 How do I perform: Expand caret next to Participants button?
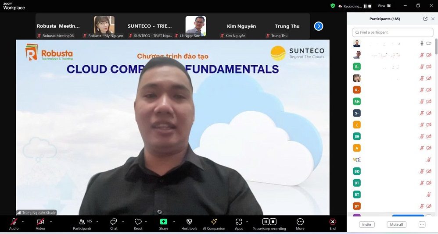(x=97, y=222)
